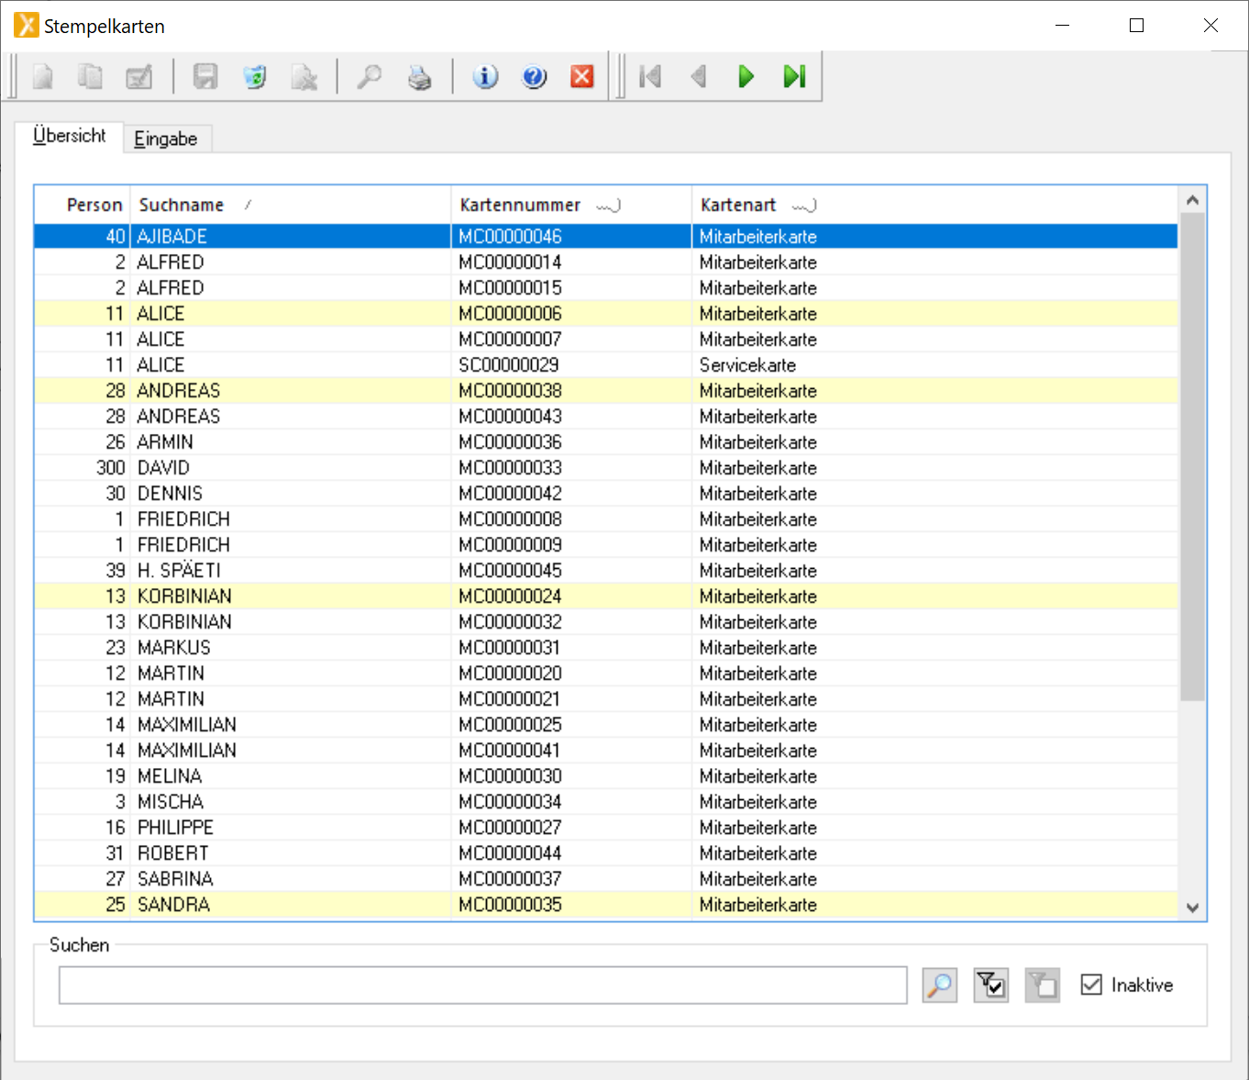This screenshot has height=1080, width=1249.
Task: Apply filter using funnel with checkmark button
Action: pyautogui.click(x=991, y=985)
